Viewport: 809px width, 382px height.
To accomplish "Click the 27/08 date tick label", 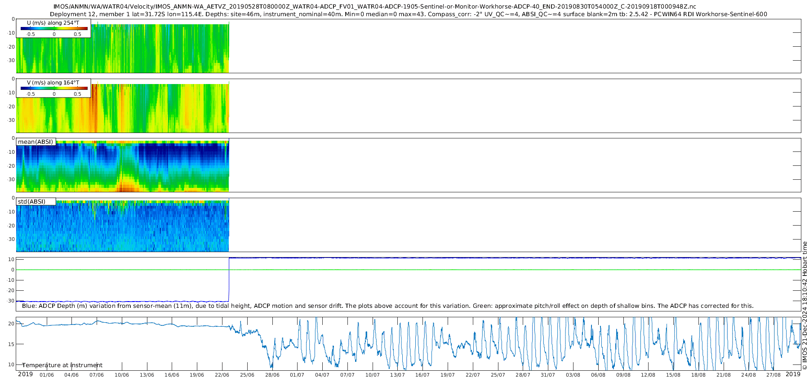I will click(773, 375).
